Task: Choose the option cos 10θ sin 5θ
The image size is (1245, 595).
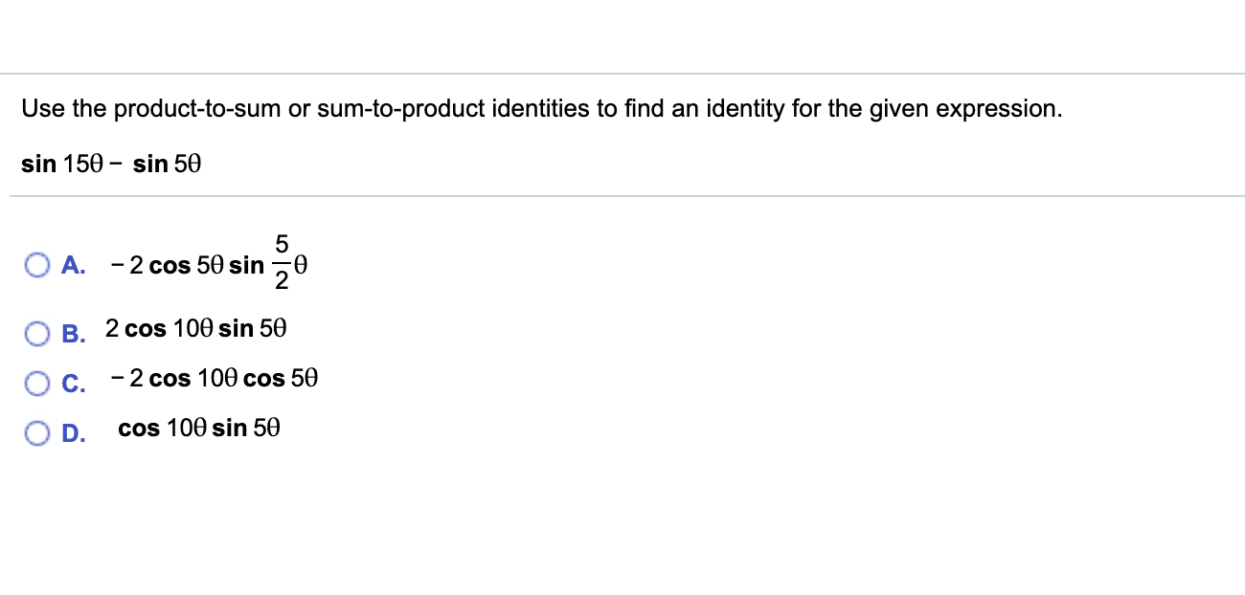Action: point(198,429)
